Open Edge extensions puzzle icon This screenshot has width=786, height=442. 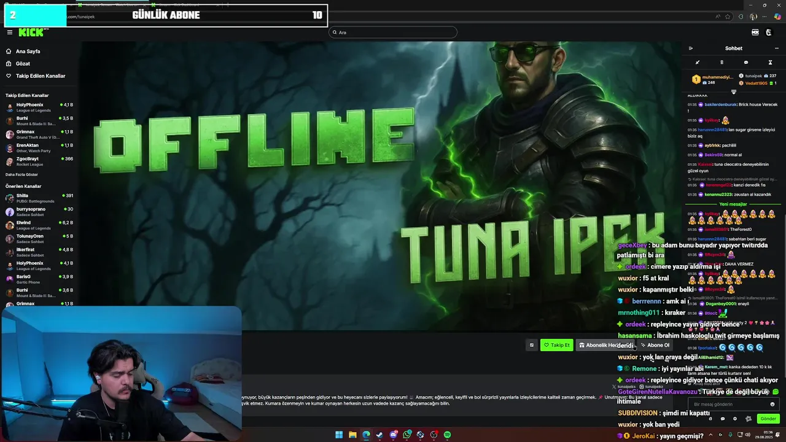741,17
